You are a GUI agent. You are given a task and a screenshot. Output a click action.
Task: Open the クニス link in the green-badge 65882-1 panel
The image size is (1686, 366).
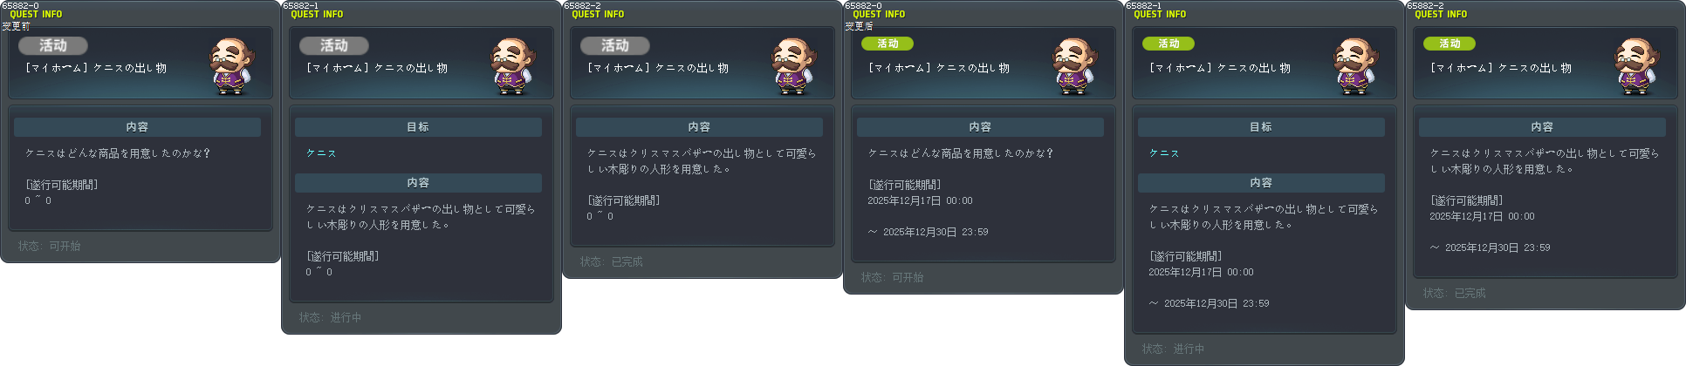pos(1164,153)
